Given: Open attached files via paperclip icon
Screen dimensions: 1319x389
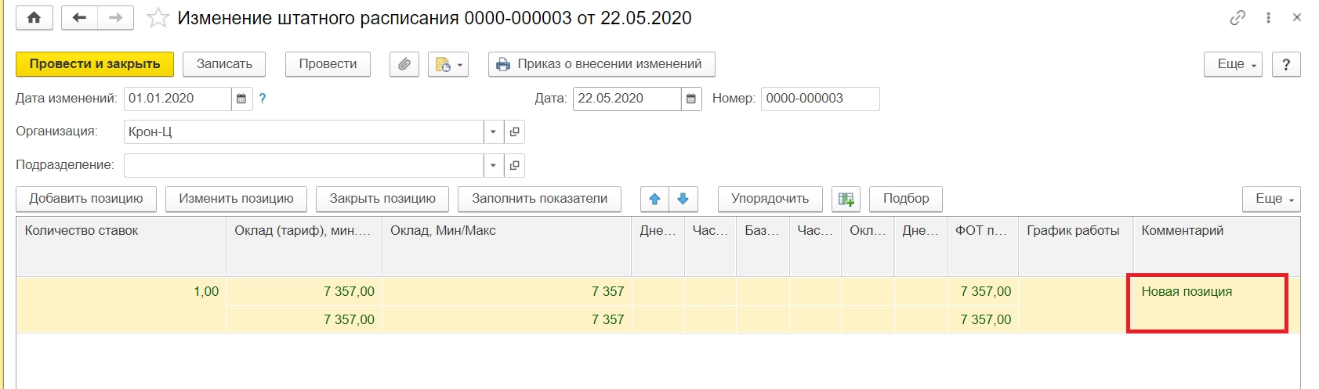Looking at the screenshot, I should click(x=404, y=64).
